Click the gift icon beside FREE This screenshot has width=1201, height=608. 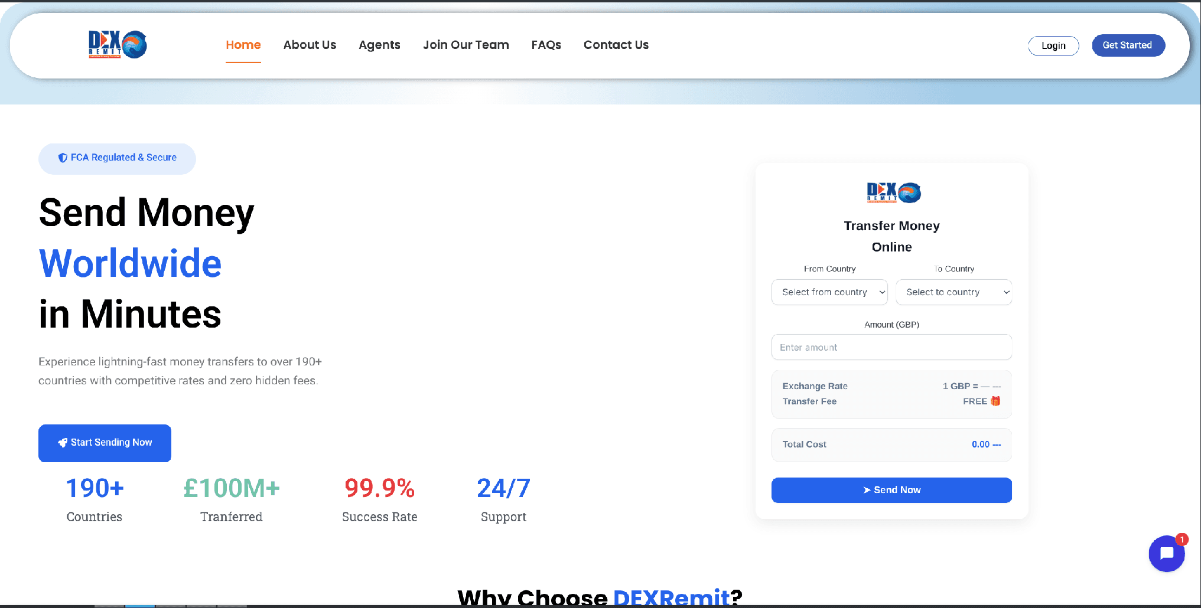tap(995, 401)
